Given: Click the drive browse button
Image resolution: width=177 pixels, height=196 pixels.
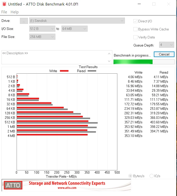Looking at the screenshot, I should point(24,21).
